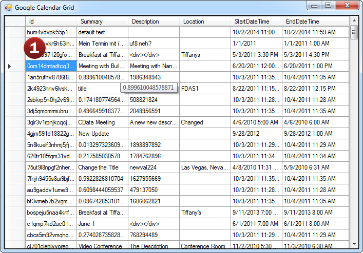363x253 pixels.
Task: Sort grid by Id column header
Action: tap(51, 22)
